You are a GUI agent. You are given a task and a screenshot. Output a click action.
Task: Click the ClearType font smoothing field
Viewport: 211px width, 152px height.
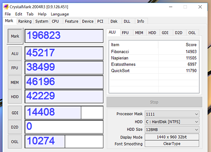coord(172,144)
